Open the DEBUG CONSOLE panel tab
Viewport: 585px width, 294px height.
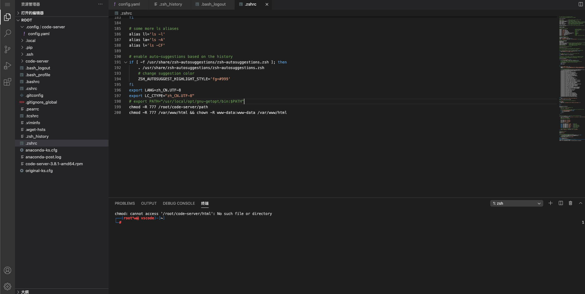179,203
